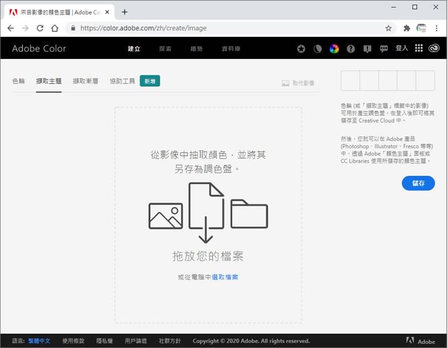Toggle dark mode moon icon
447x348 pixels.
pyautogui.click(x=318, y=49)
